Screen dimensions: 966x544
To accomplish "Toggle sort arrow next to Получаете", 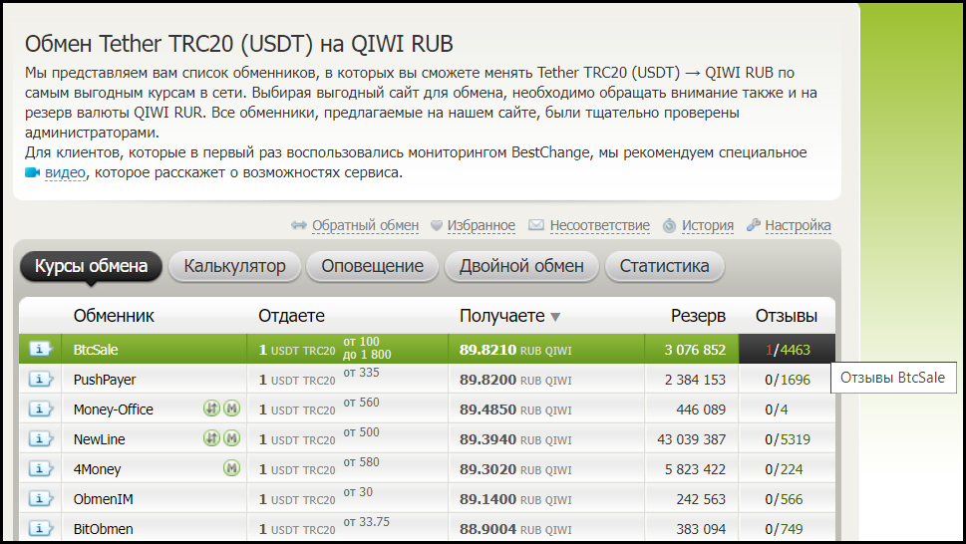I will (x=555, y=317).
